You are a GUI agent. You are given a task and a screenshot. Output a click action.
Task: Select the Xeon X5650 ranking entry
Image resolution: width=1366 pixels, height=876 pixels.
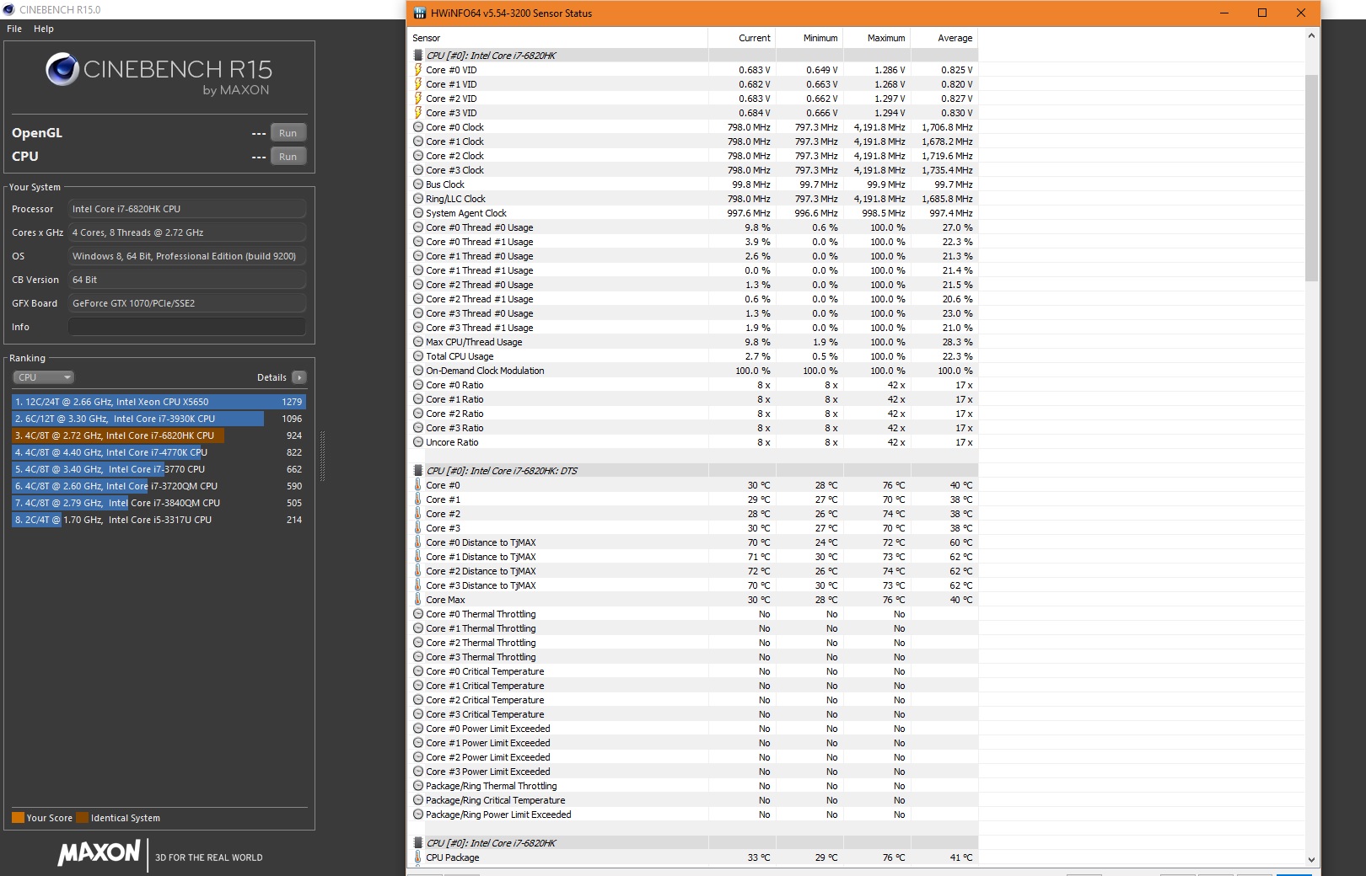tap(159, 402)
